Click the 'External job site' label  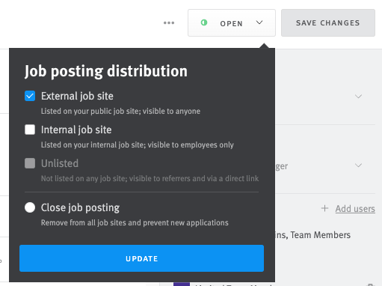pyautogui.click(x=77, y=97)
